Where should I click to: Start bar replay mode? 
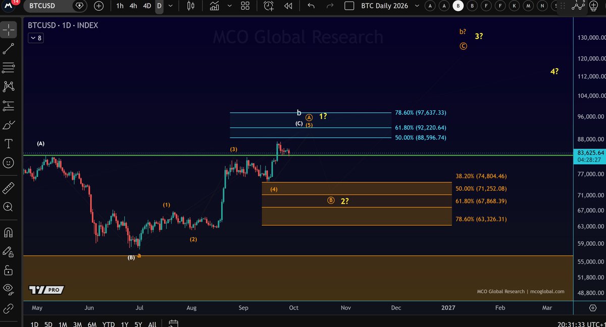(288, 6)
